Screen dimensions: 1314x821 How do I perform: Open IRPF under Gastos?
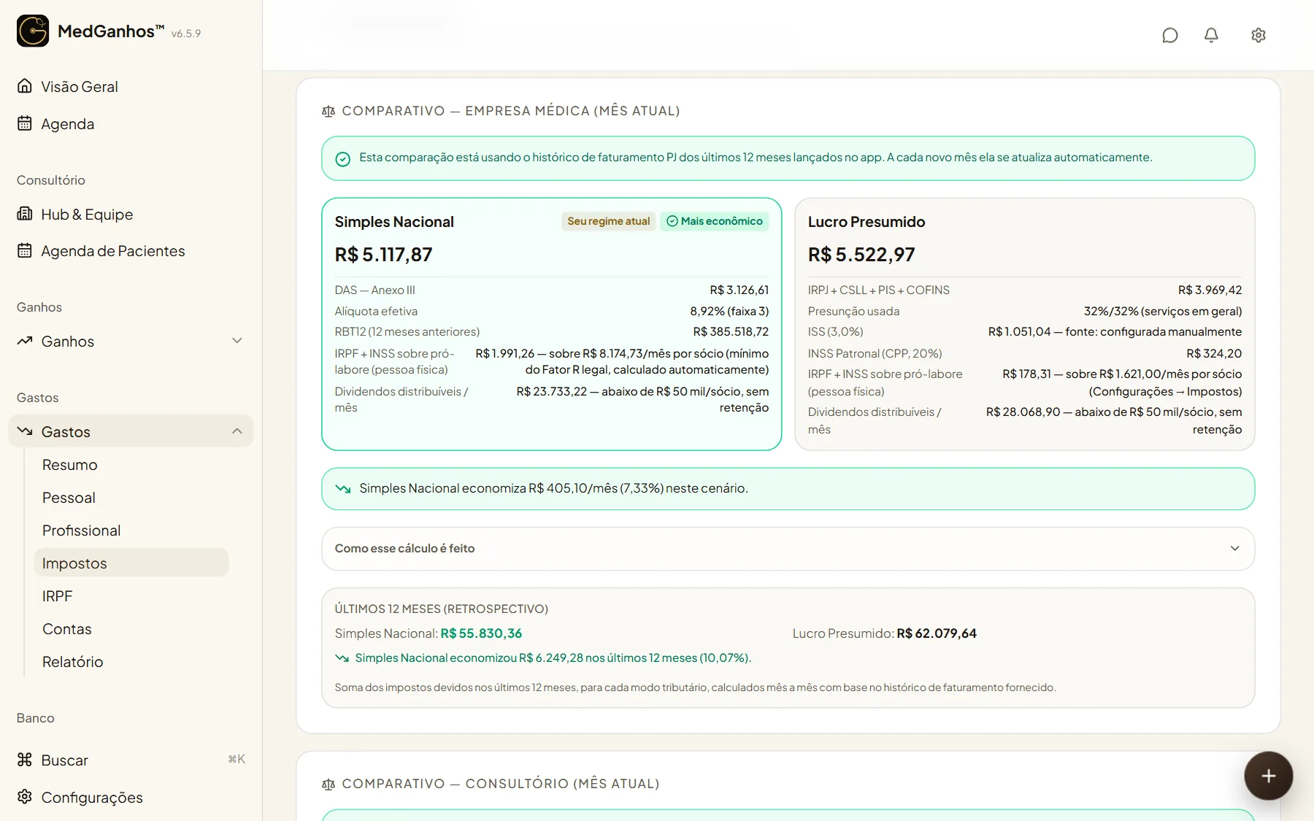pyautogui.click(x=57, y=596)
